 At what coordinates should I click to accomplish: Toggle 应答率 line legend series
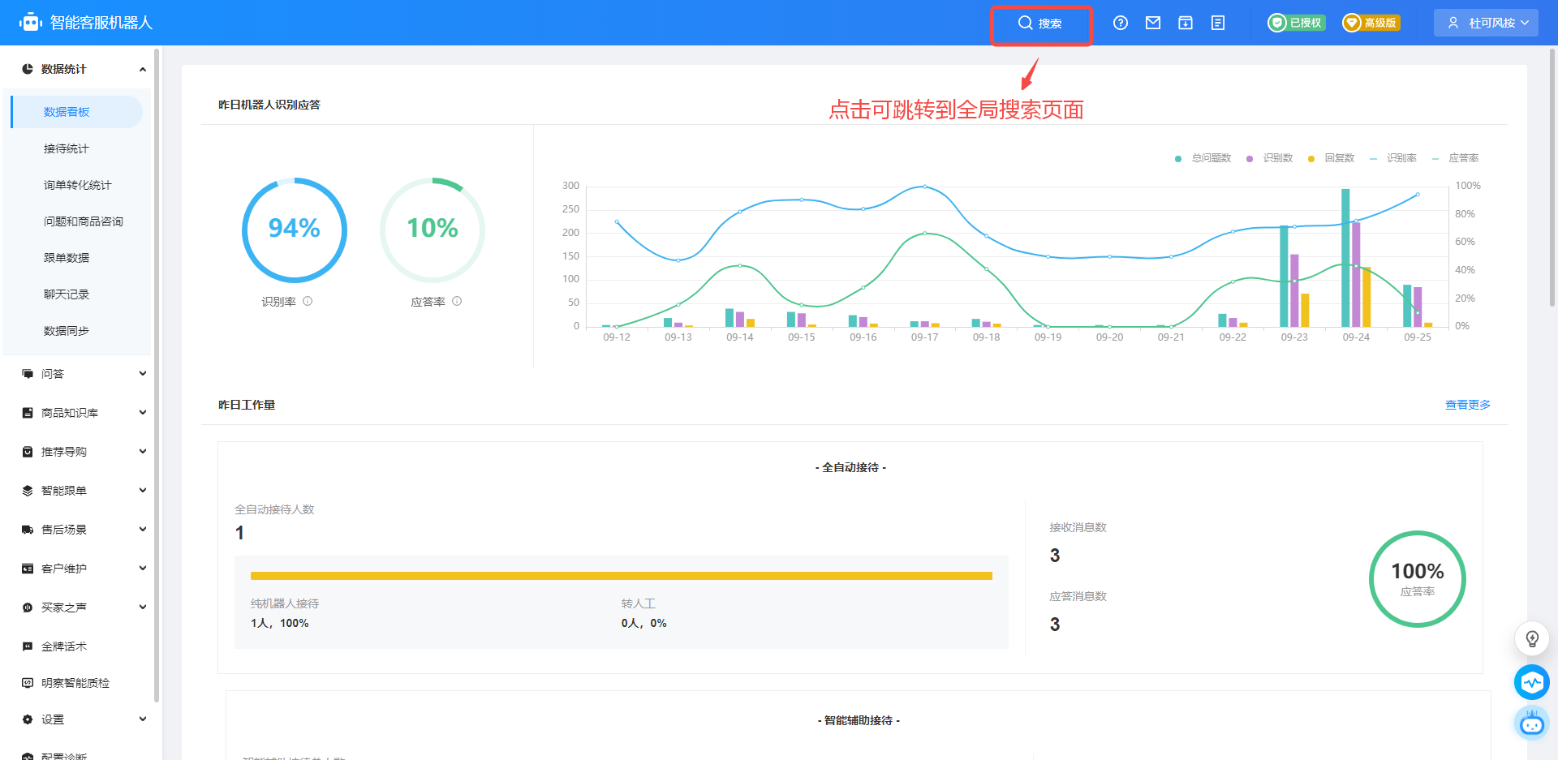click(1455, 158)
